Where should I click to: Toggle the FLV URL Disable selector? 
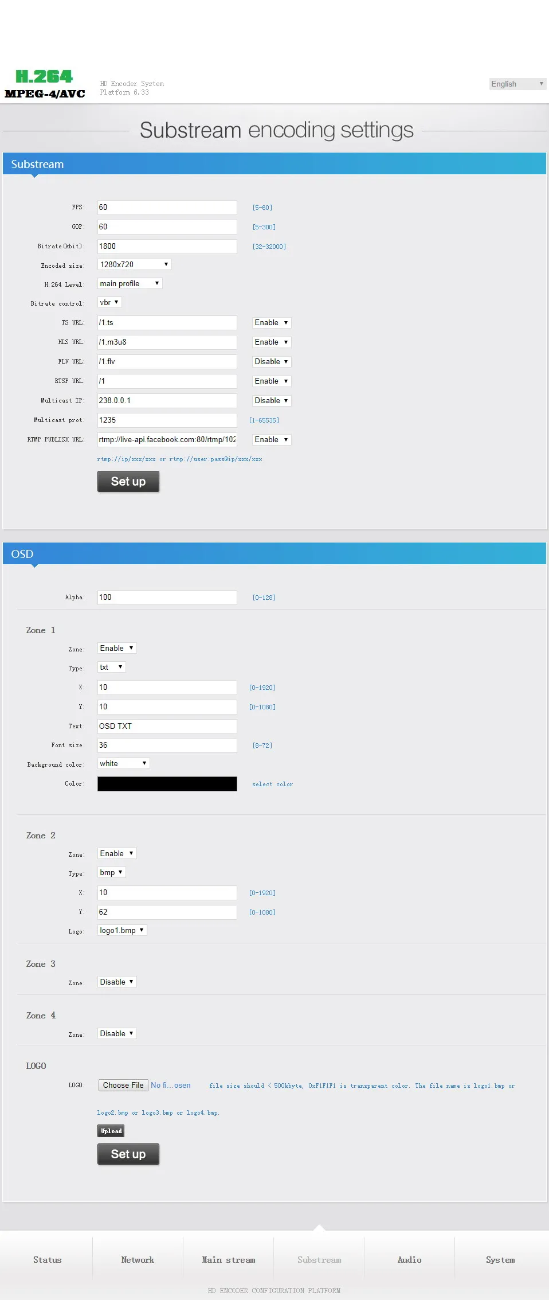click(272, 362)
